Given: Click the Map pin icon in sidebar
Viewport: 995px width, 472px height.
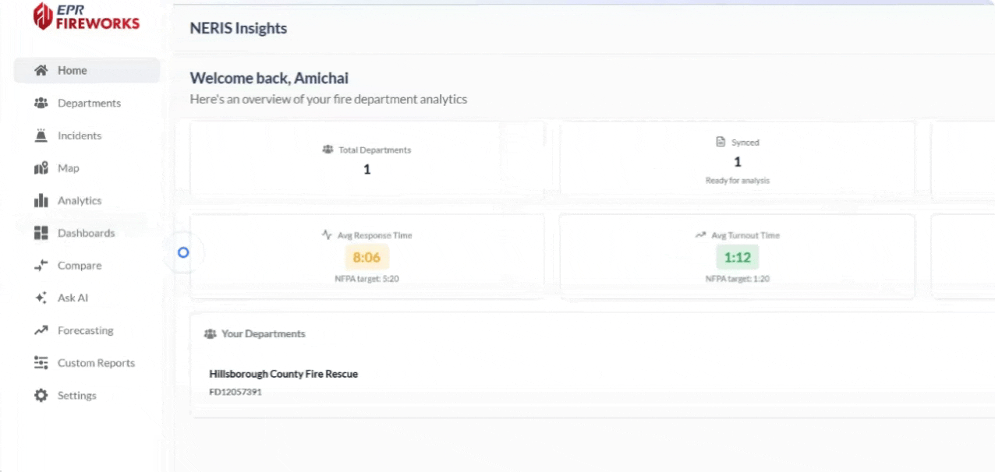Looking at the screenshot, I should (41, 168).
